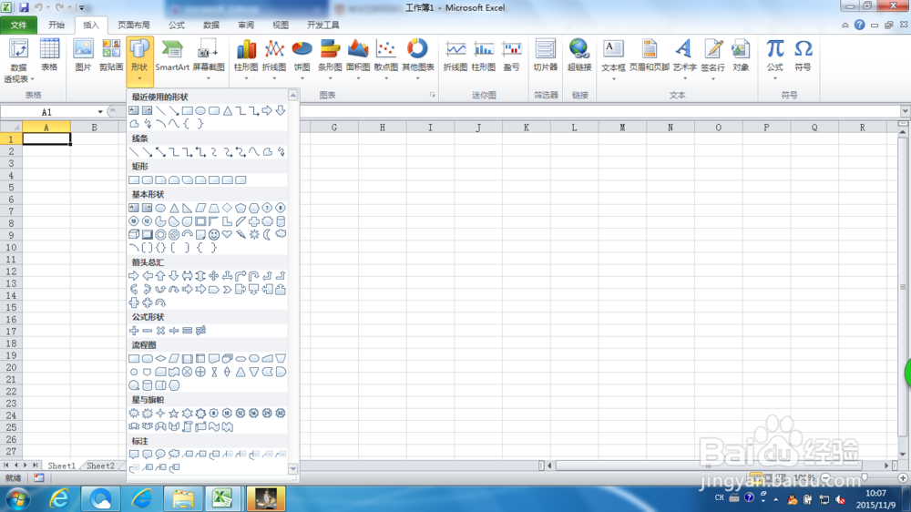
Task: Insert a 折线图 line sparkline from 迷你图 group
Action: (x=455, y=56)
